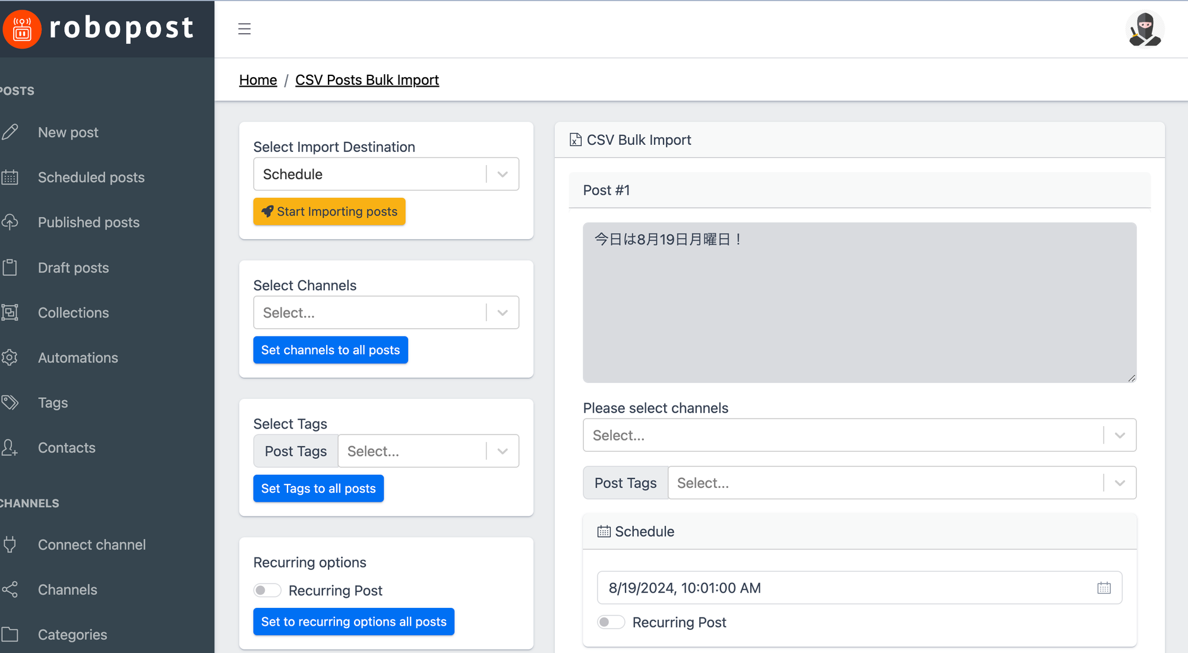Open Please select channels dropdown
1188x653 pixels.
coord(860,435)
